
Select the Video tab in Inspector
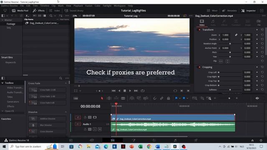[202, 22]
